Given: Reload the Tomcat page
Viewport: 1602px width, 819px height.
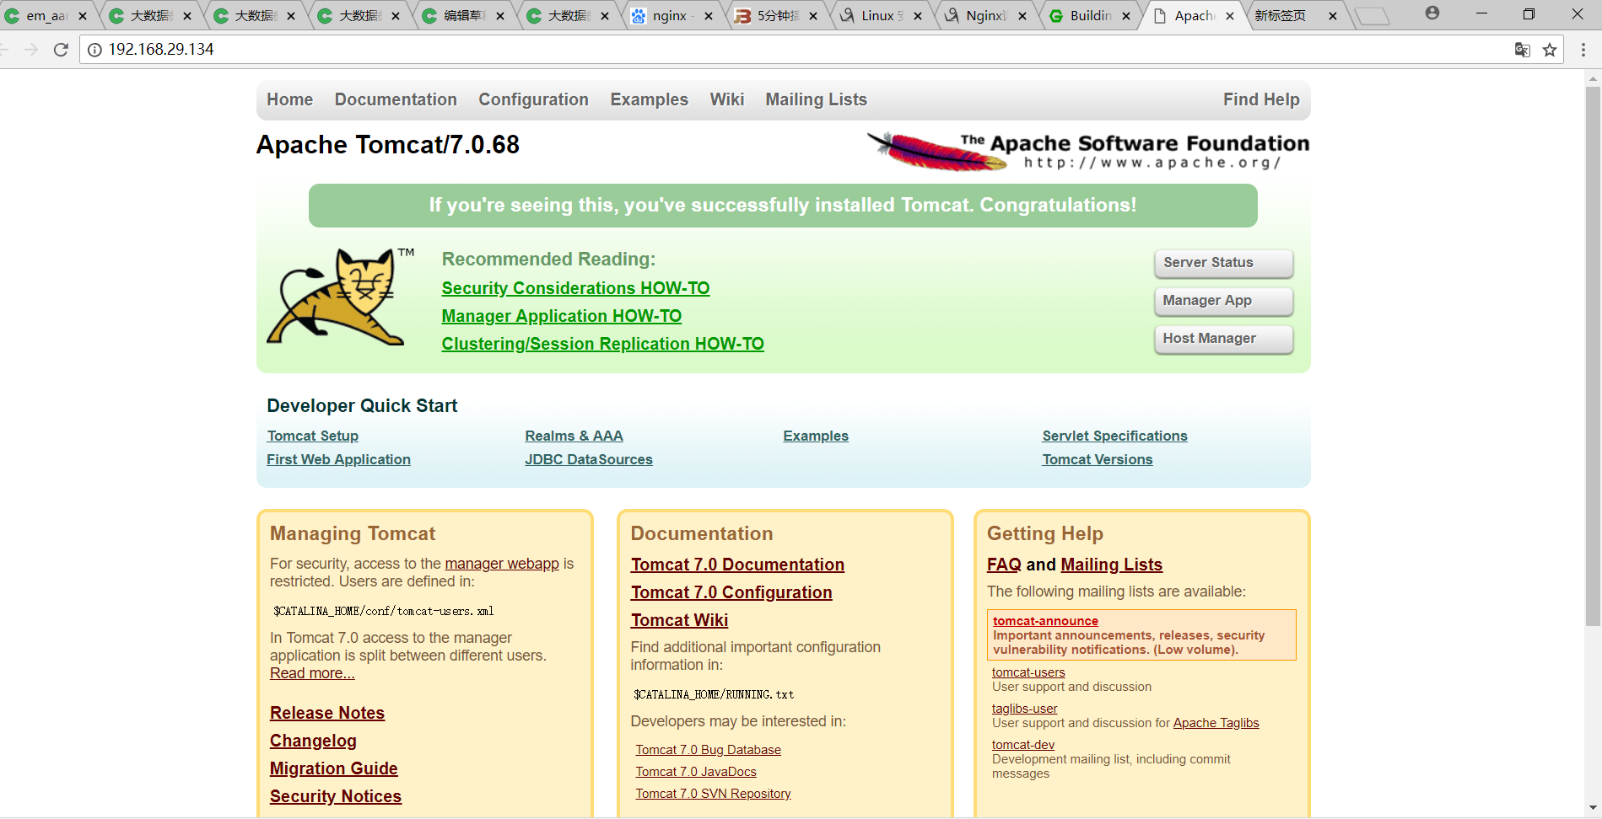Looking at the screenshot, I should click(x=61, y=50).
